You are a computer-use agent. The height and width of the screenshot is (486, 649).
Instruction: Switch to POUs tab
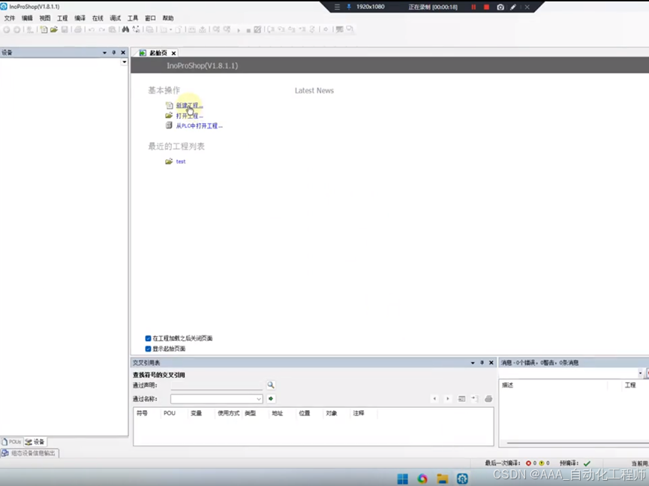tap(11, 442)
